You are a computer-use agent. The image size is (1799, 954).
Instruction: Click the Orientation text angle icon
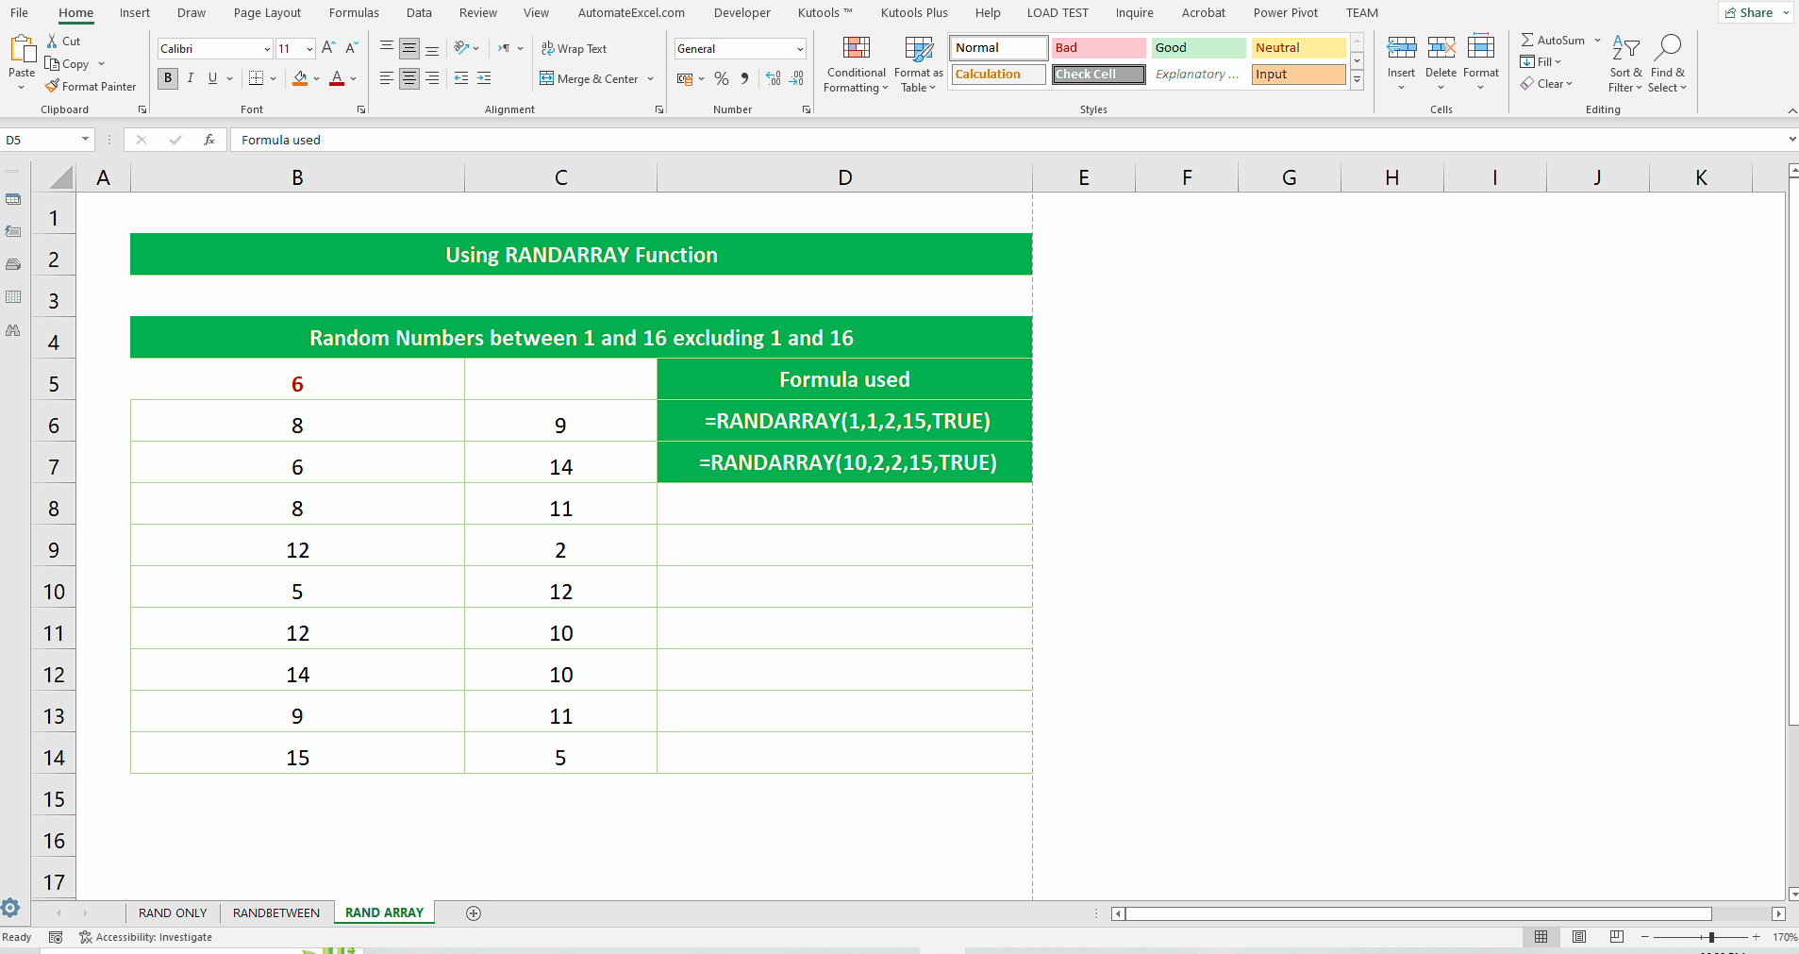[x=461, y=48]
